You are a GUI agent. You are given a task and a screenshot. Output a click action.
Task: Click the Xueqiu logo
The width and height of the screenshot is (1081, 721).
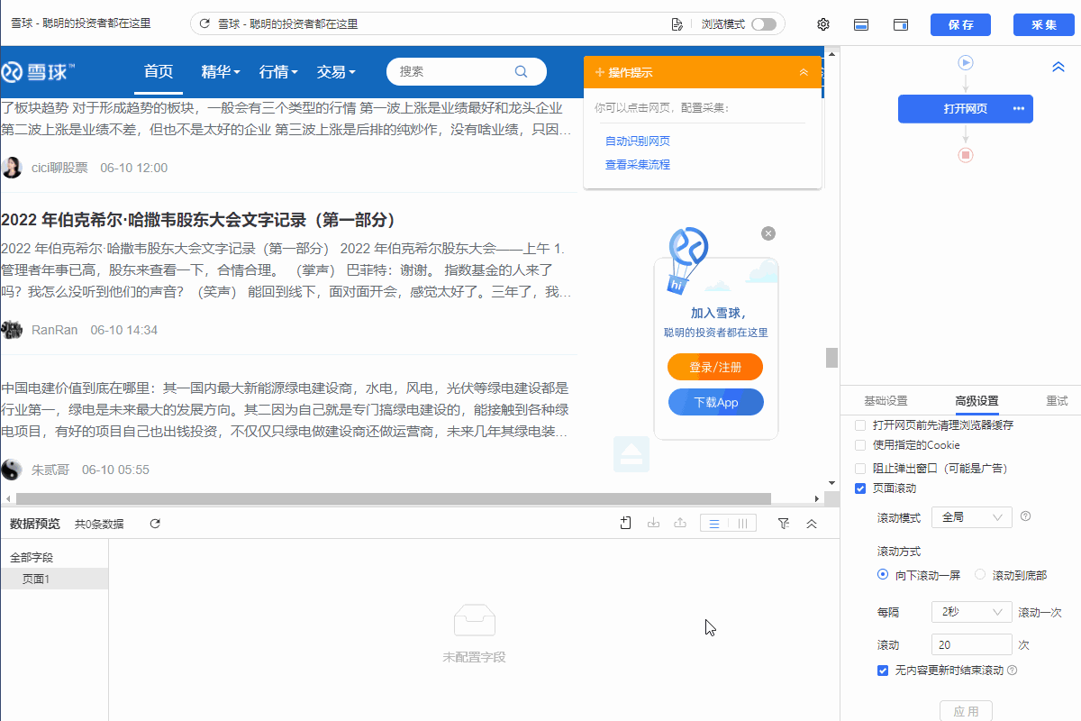click(38, 71)
